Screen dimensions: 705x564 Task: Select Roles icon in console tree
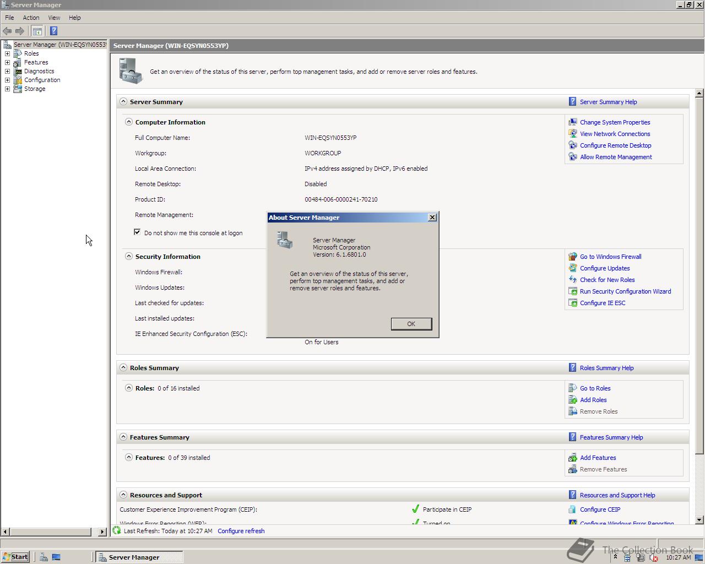pos(18,53)
